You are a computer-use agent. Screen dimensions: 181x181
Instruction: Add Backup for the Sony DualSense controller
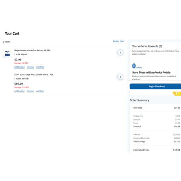pos(19,91)
